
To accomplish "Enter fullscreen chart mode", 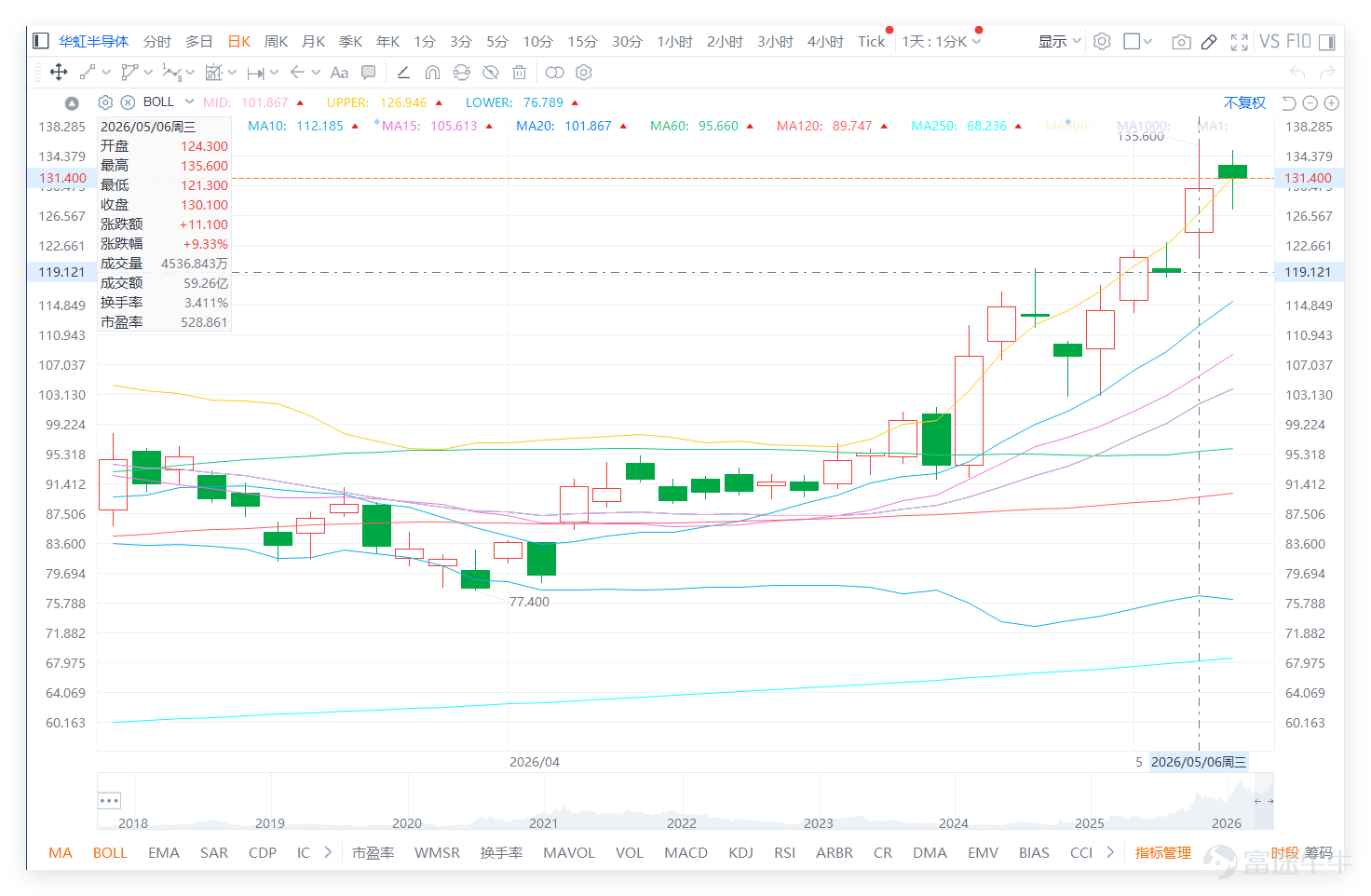I will point(1239,41).
